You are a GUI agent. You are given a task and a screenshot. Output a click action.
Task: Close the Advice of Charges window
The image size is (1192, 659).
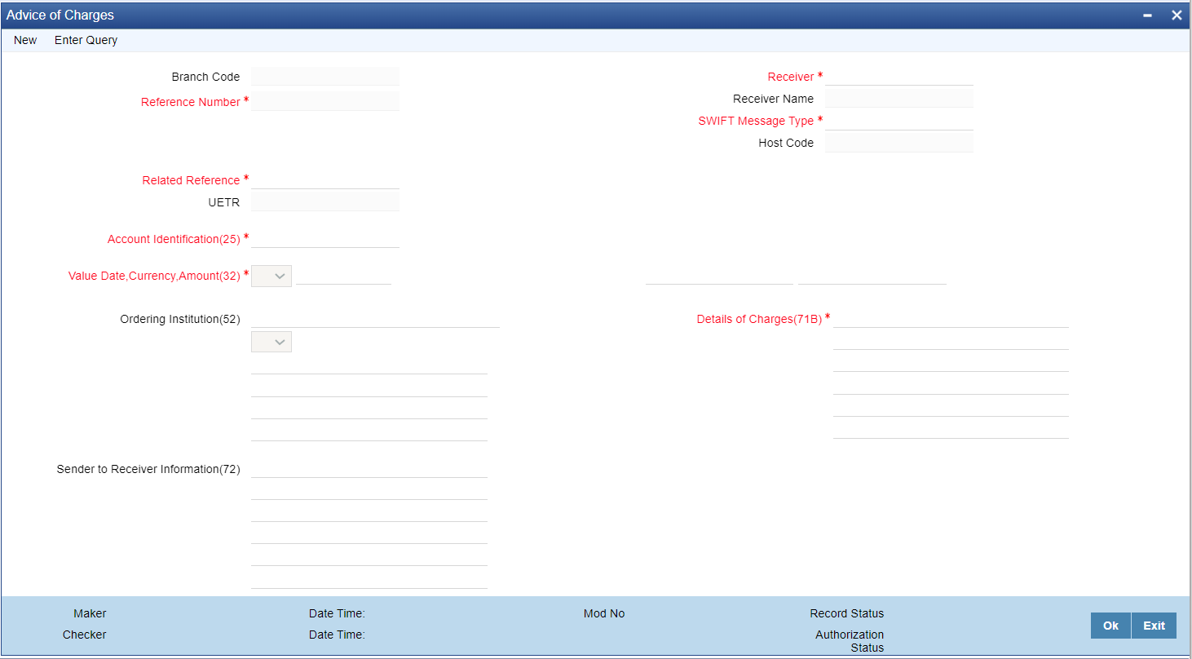(1177, 15)
